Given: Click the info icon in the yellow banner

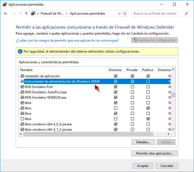Looking at the screenshot, I should pos(20,51).
